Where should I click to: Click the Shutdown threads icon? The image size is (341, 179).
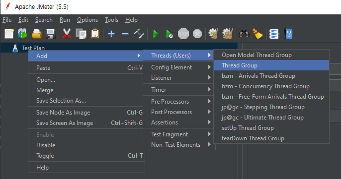[x=197, y=34]
